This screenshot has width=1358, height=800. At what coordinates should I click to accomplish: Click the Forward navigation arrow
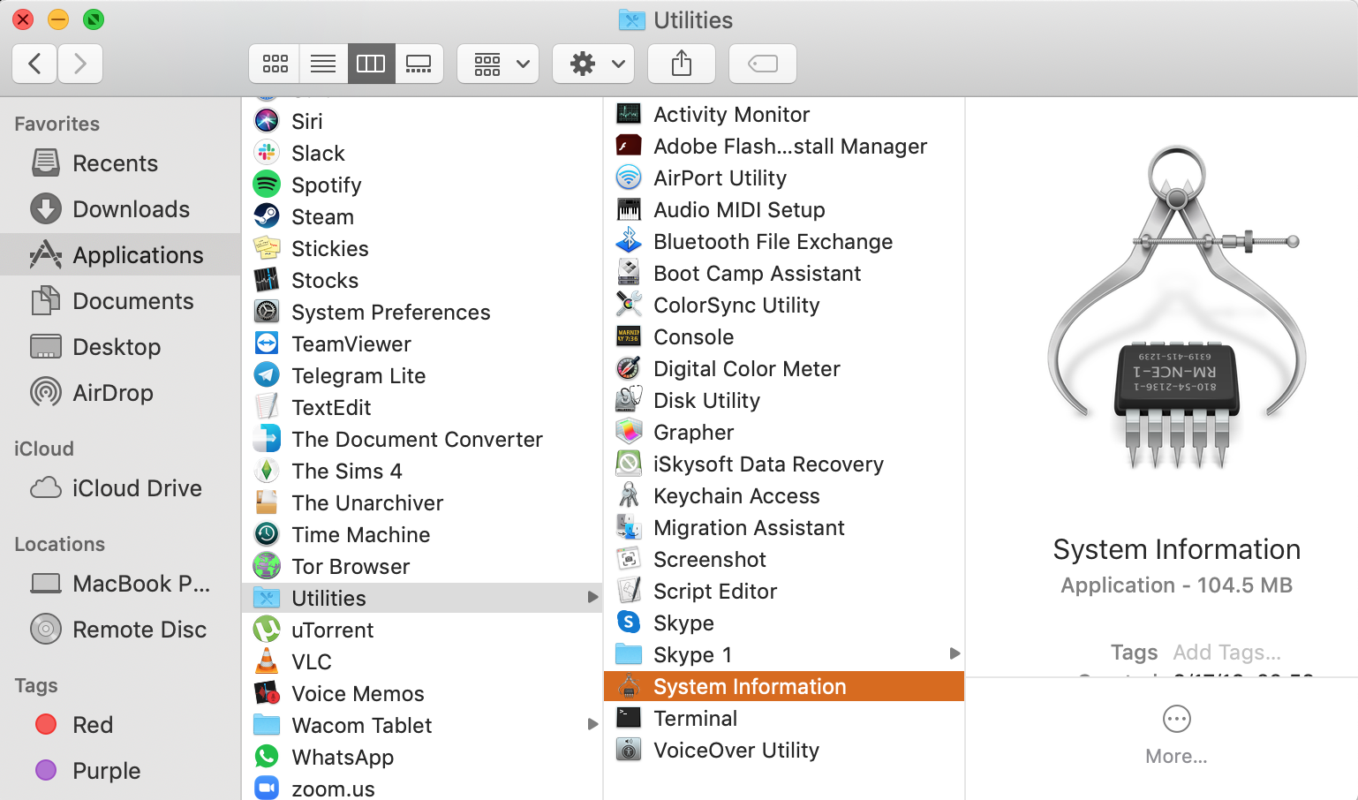(x=80, y=64)
